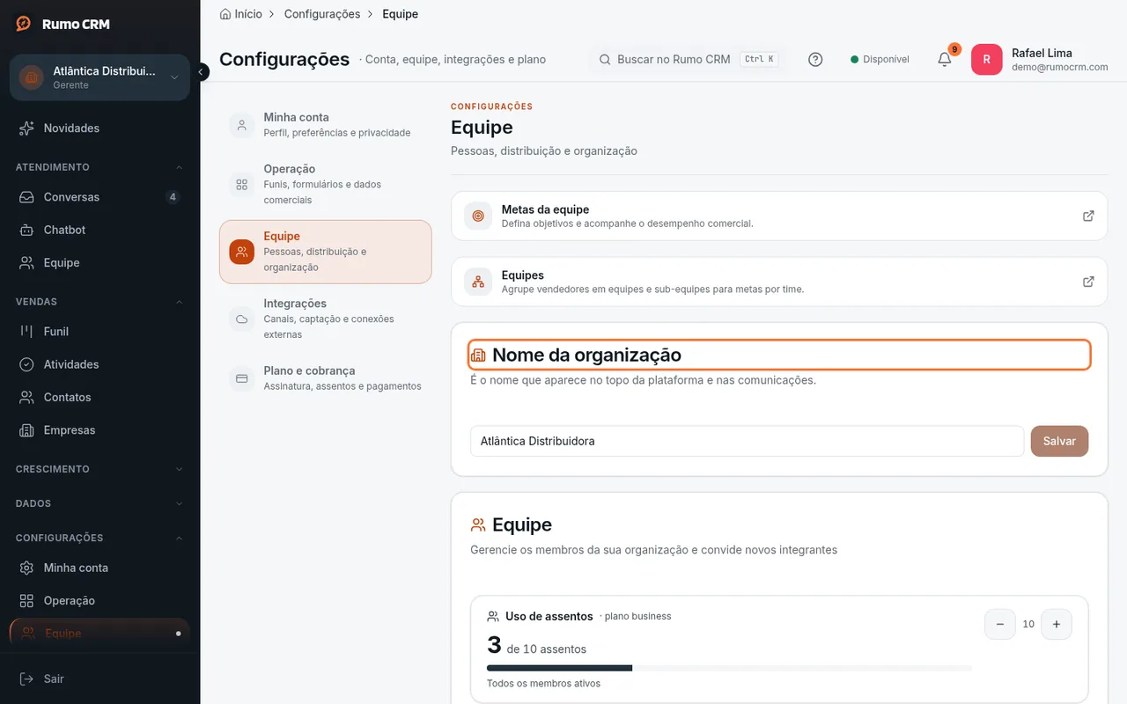The image size is (1127, 704).
Task: Collapse the sidebar with the arrow handle
Action: 202,72
